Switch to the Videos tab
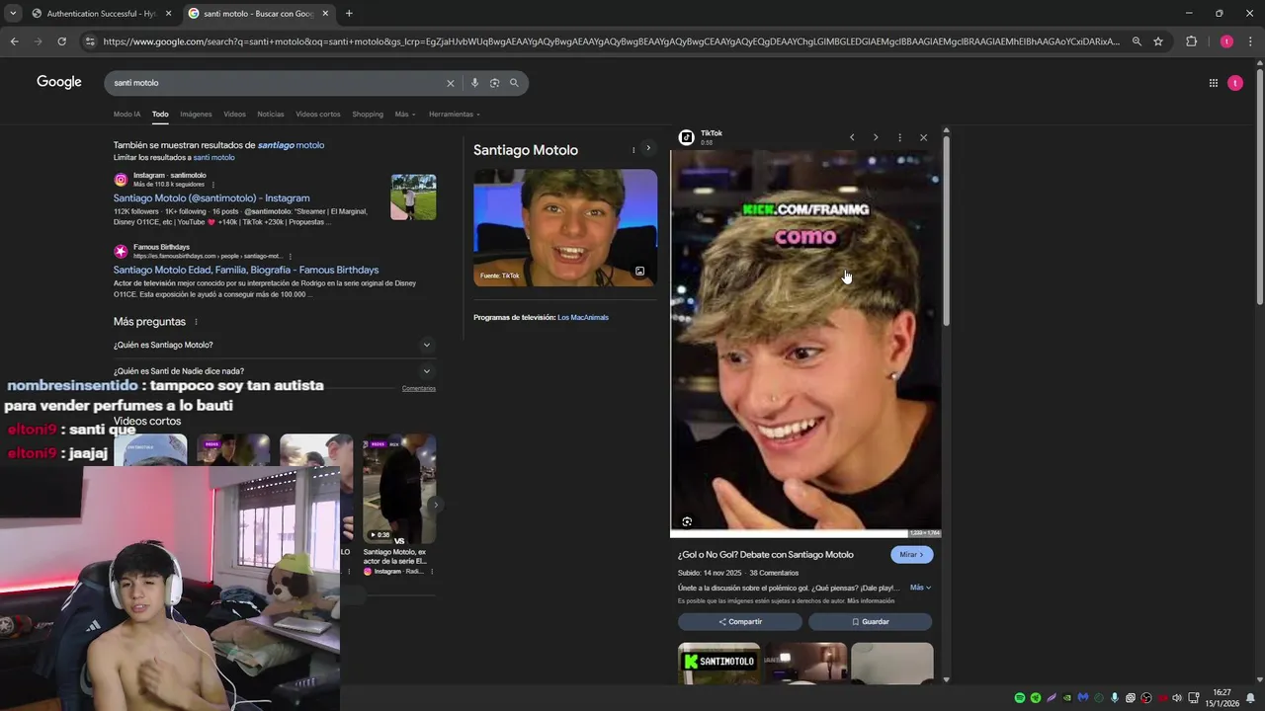 point(234,115)
